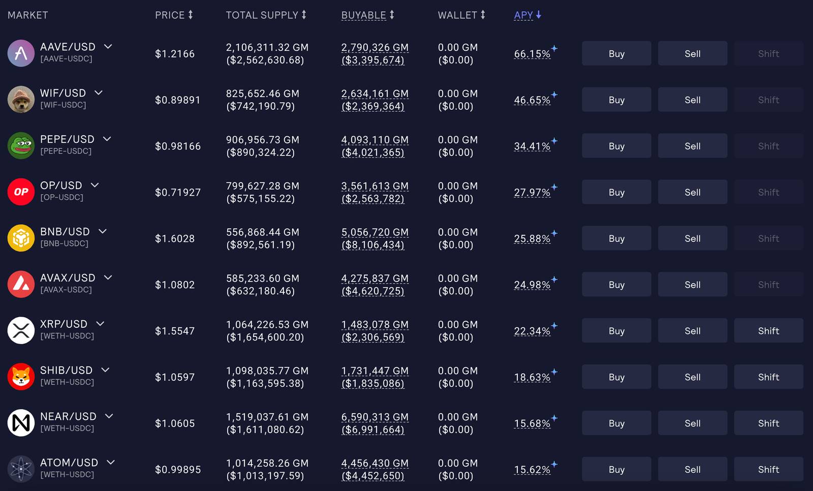Expand the AAVE/USD market chevron
Screen dimensions: 813x491
(108, 46)
